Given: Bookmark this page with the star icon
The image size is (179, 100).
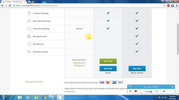Looking at the screenshot, I should [164, 6].
